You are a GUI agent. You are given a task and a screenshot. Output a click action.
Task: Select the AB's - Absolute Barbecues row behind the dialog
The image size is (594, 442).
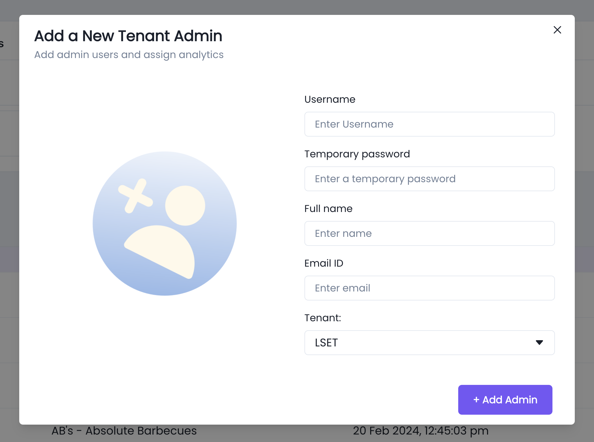[124, 431]
